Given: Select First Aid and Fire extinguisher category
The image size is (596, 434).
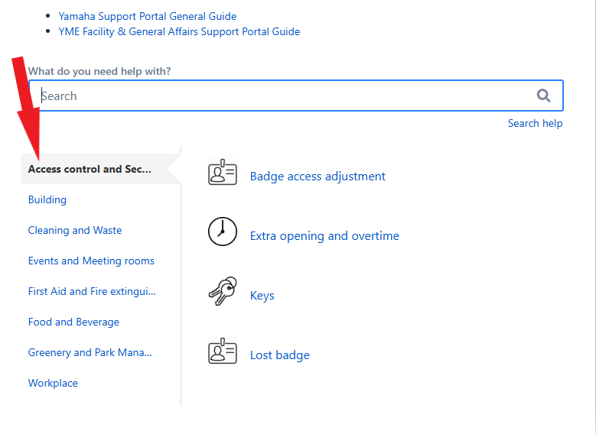Looking at the screenshot, I should click(x=92, y=291).
